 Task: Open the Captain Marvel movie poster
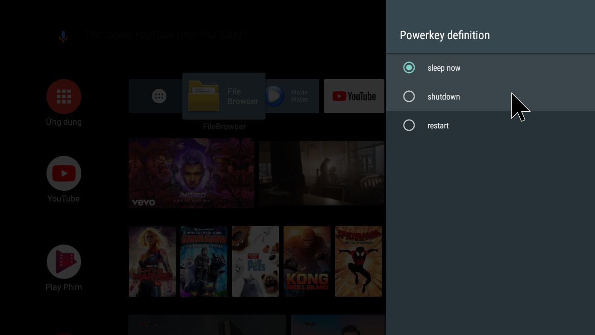pyautogui.click(x=152, y=261)
